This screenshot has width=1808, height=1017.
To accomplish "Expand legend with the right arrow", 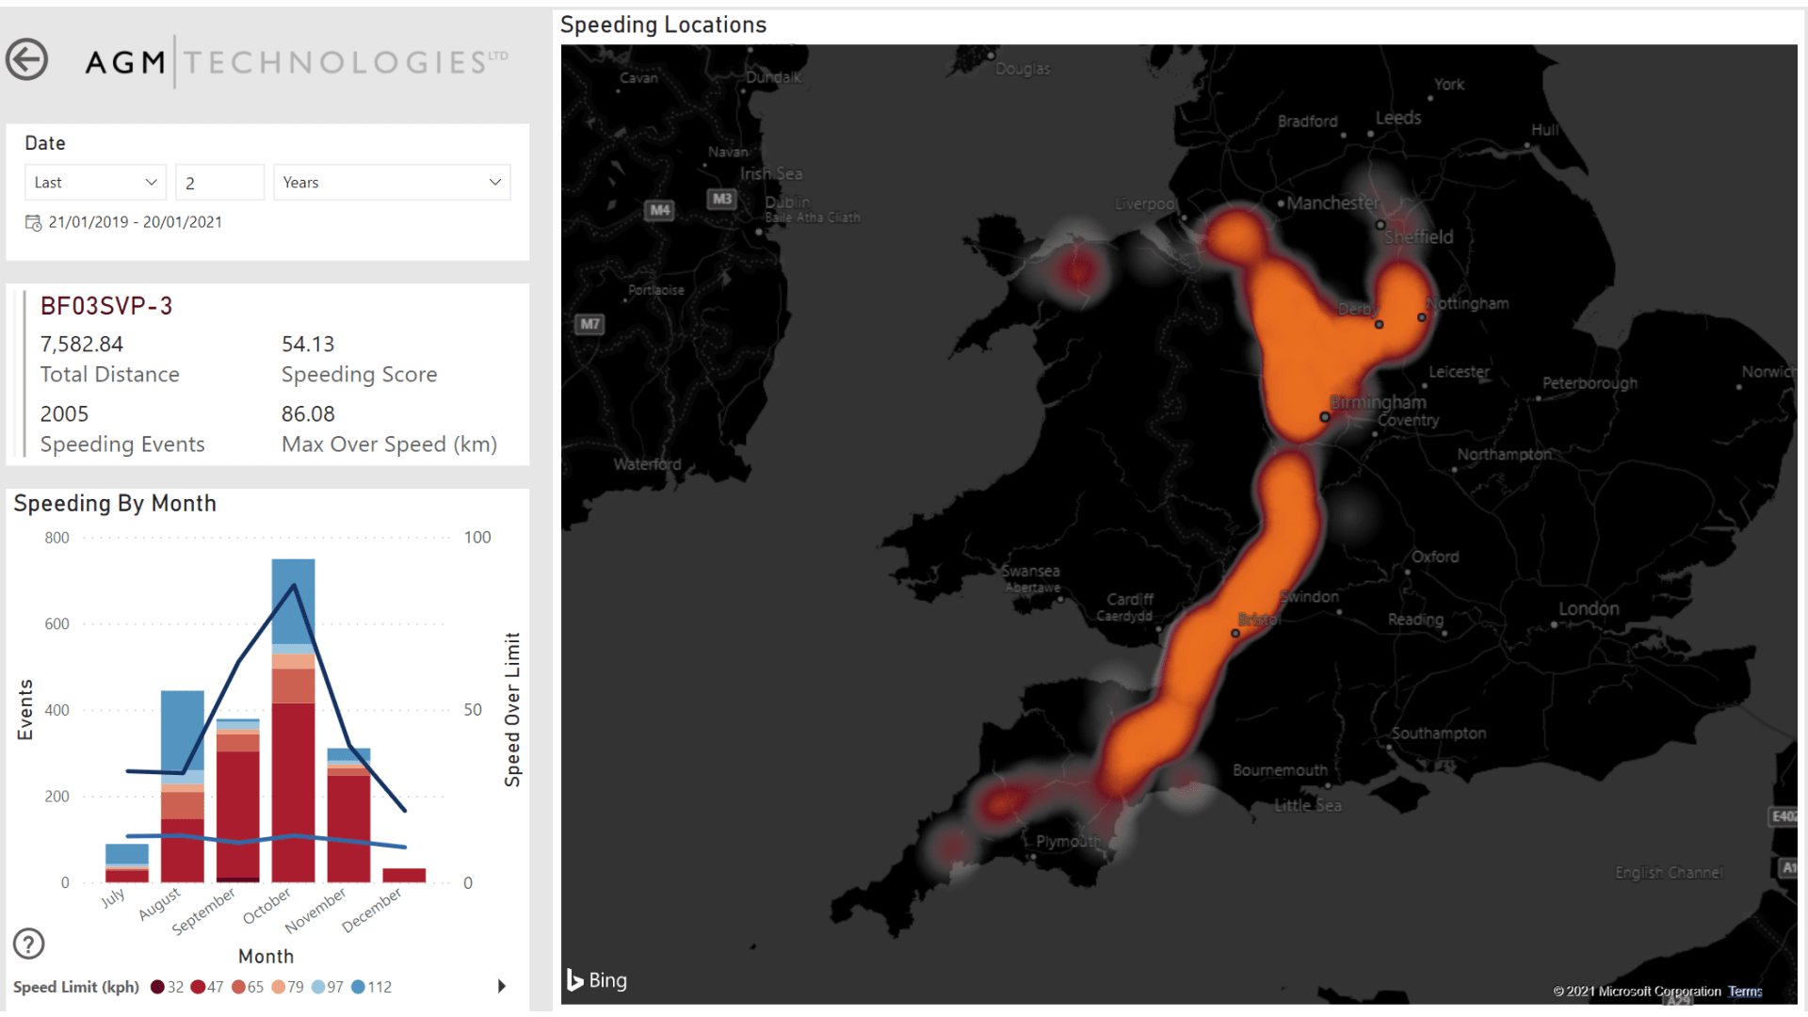I will click(502, 986).
